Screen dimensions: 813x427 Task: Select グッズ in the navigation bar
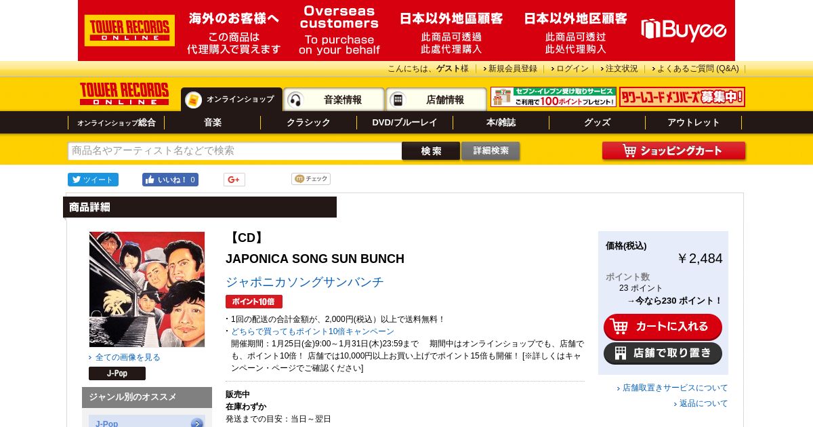[598, 123]
